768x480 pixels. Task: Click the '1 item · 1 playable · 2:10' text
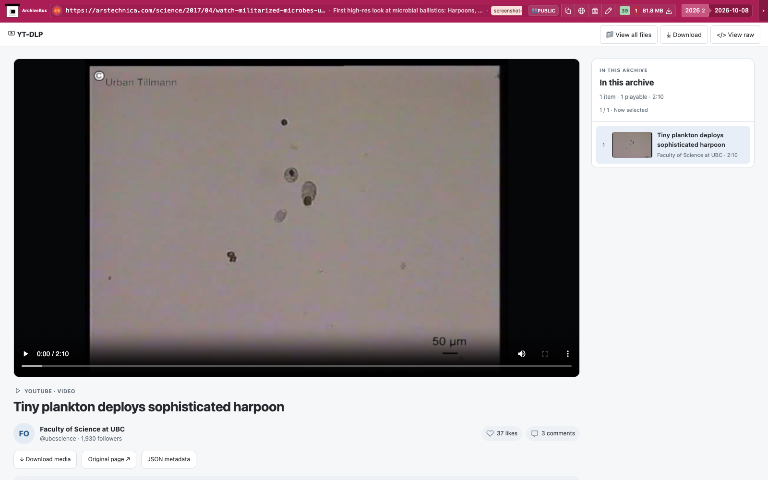[632, 97]
